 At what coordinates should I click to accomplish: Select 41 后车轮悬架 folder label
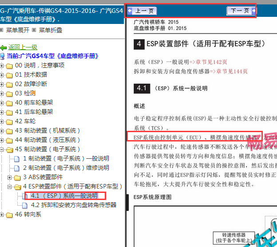click(34, 112)
